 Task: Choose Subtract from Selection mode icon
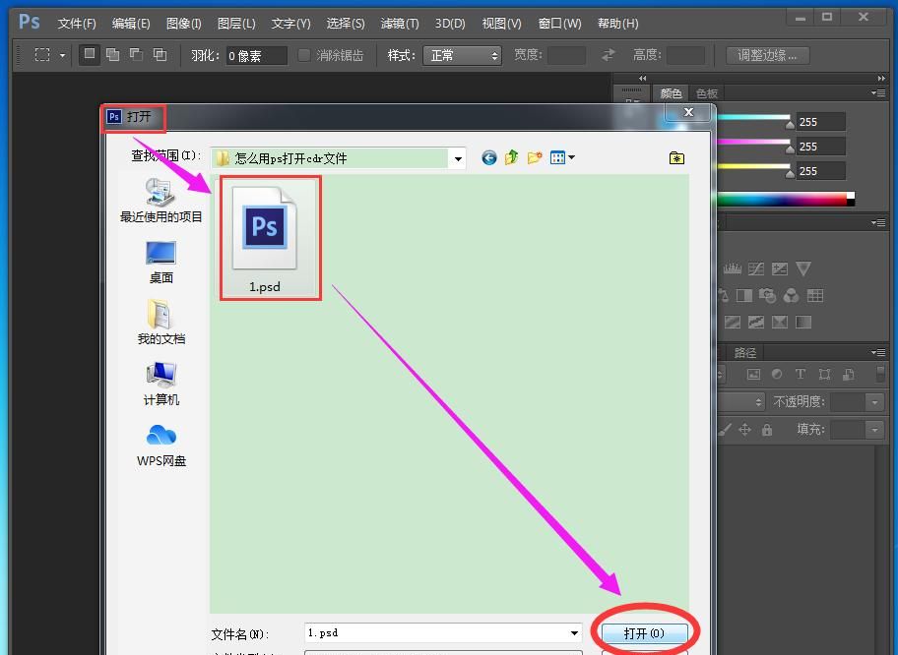[136, 55]
